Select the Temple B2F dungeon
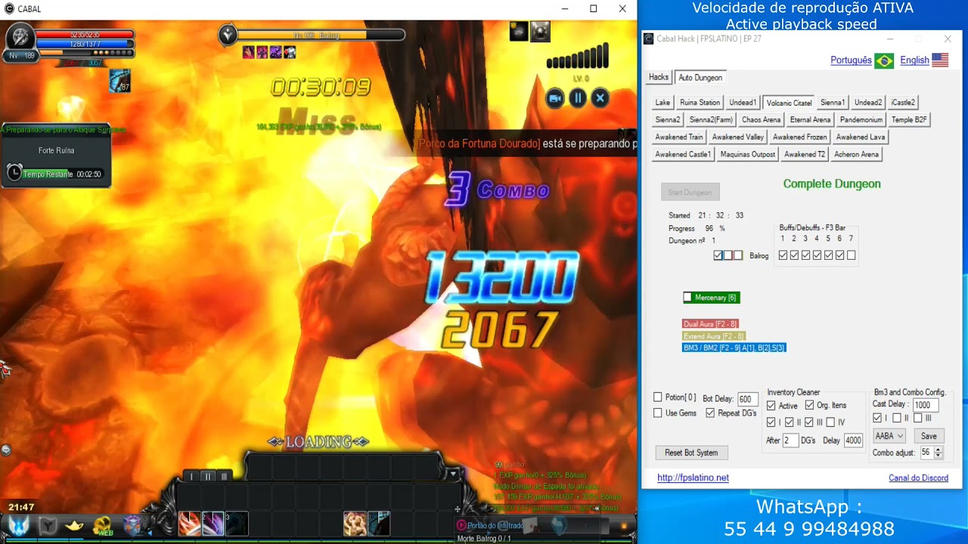968x544 pixels. pyautogui.click(x=909, y=119)
